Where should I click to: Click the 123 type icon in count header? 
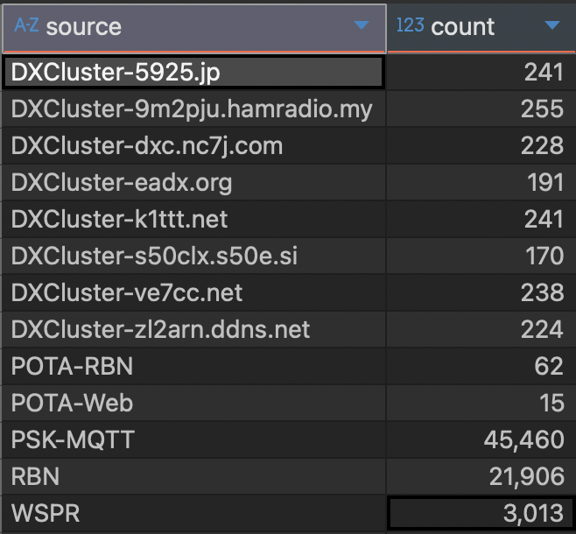pyautogui.click(x=411, y=25)
